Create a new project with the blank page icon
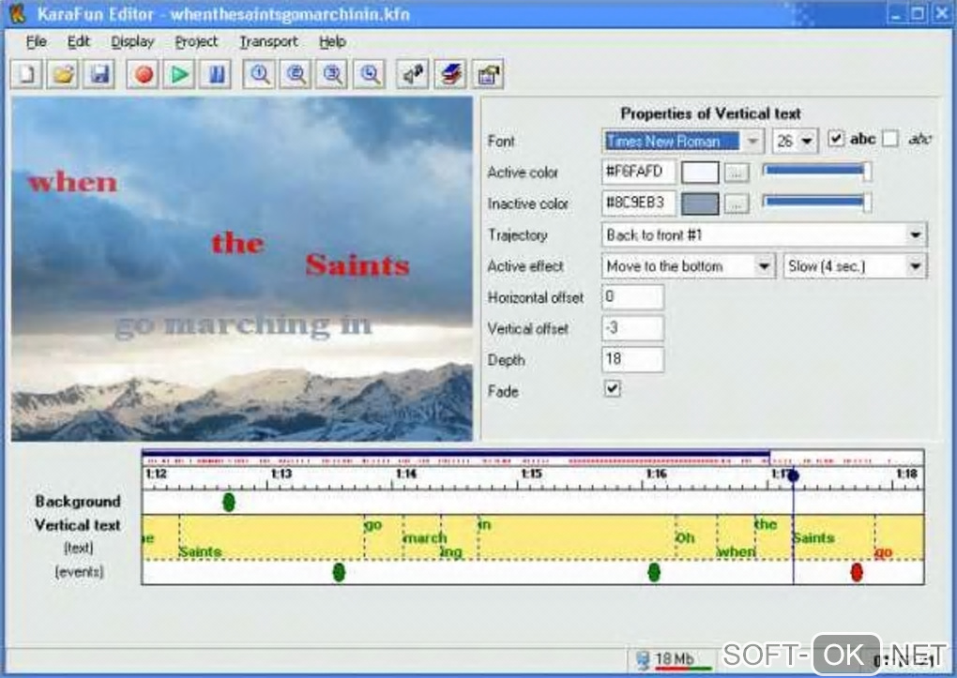 [x=27, y=74]
